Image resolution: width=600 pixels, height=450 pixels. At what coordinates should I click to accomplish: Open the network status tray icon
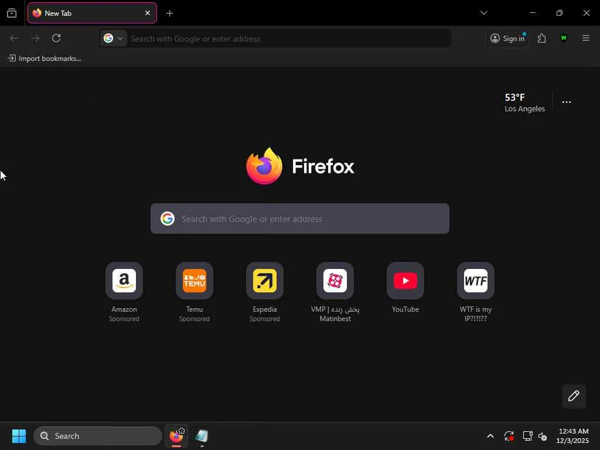[x=527, y=436]
